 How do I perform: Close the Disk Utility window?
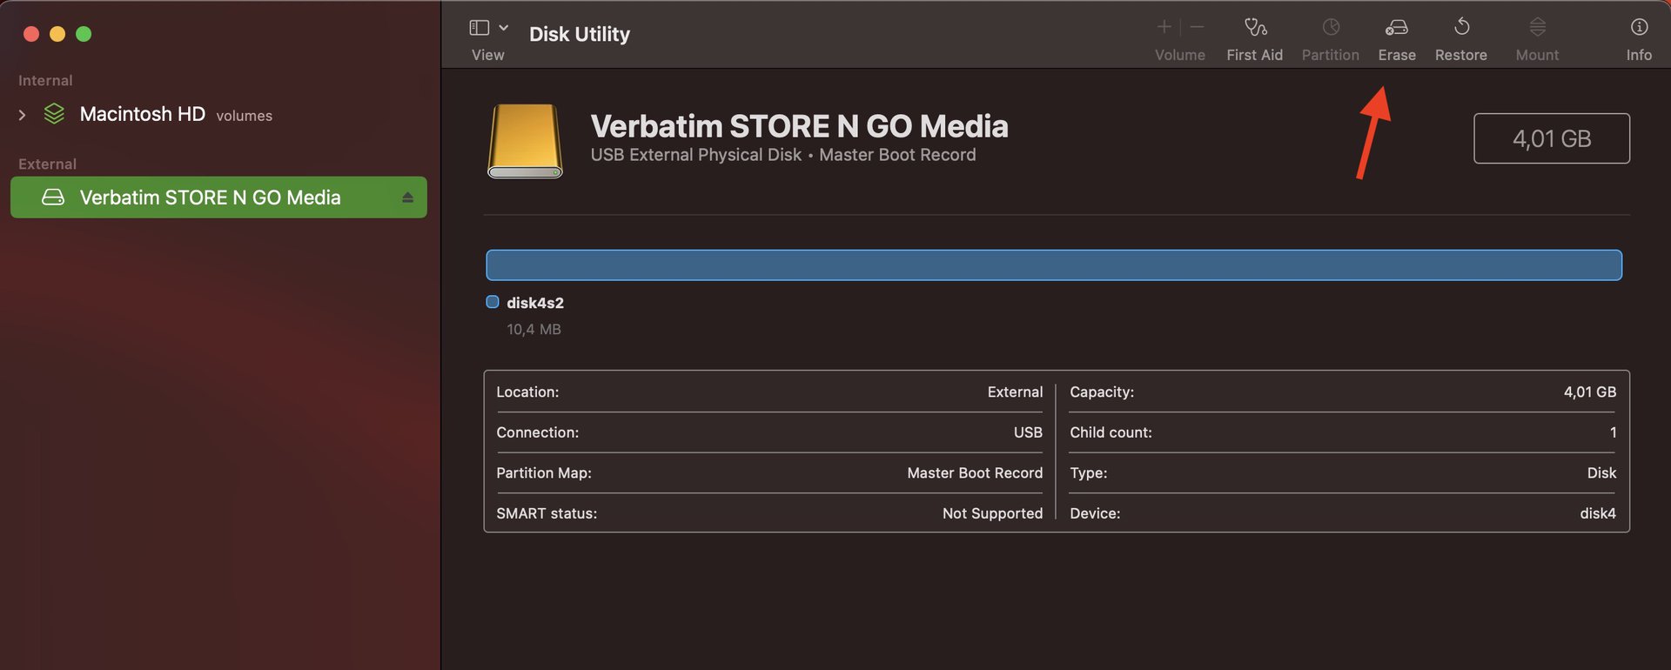[x=31, y=34]
